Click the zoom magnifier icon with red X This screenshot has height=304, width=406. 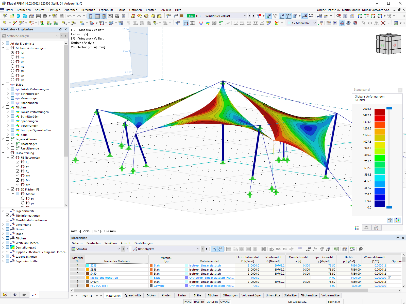339,16
